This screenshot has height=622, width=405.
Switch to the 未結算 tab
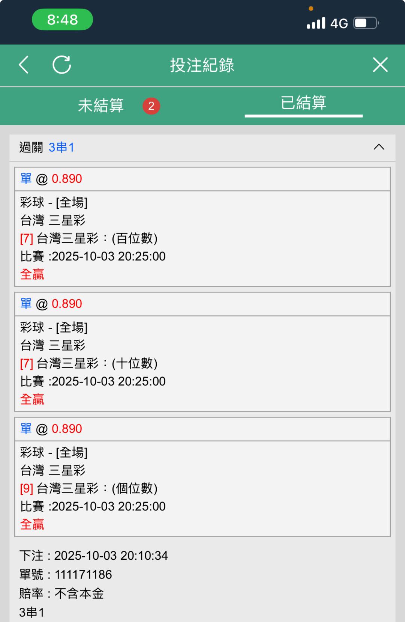tap(101, 105)
